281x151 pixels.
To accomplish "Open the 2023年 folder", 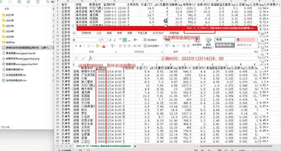I will click(x=8, y=26).
